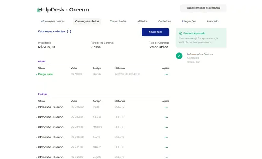Open the active Preço base offer title
This screenshot has width=262, height=159.
pos(45,74)
